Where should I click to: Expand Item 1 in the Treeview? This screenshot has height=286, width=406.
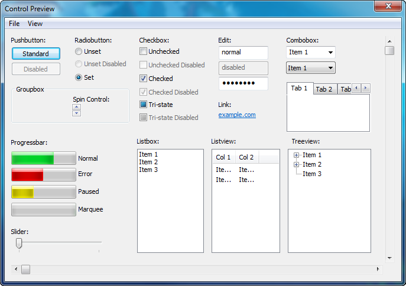click(x=296, y=155)
